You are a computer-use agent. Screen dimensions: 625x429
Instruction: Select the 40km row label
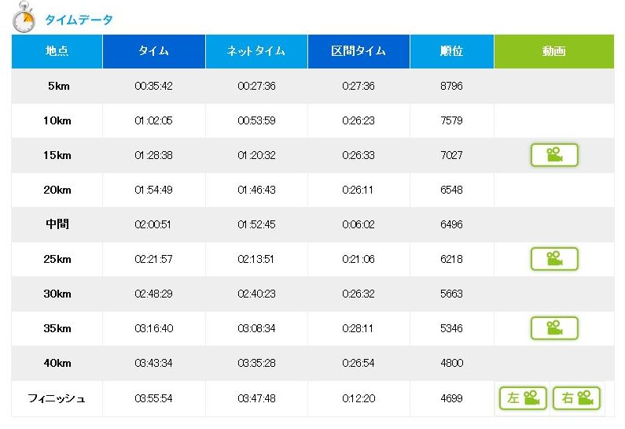click(57, 363)
